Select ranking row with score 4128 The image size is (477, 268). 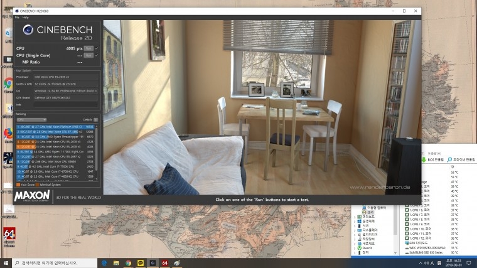pos(55,142)
